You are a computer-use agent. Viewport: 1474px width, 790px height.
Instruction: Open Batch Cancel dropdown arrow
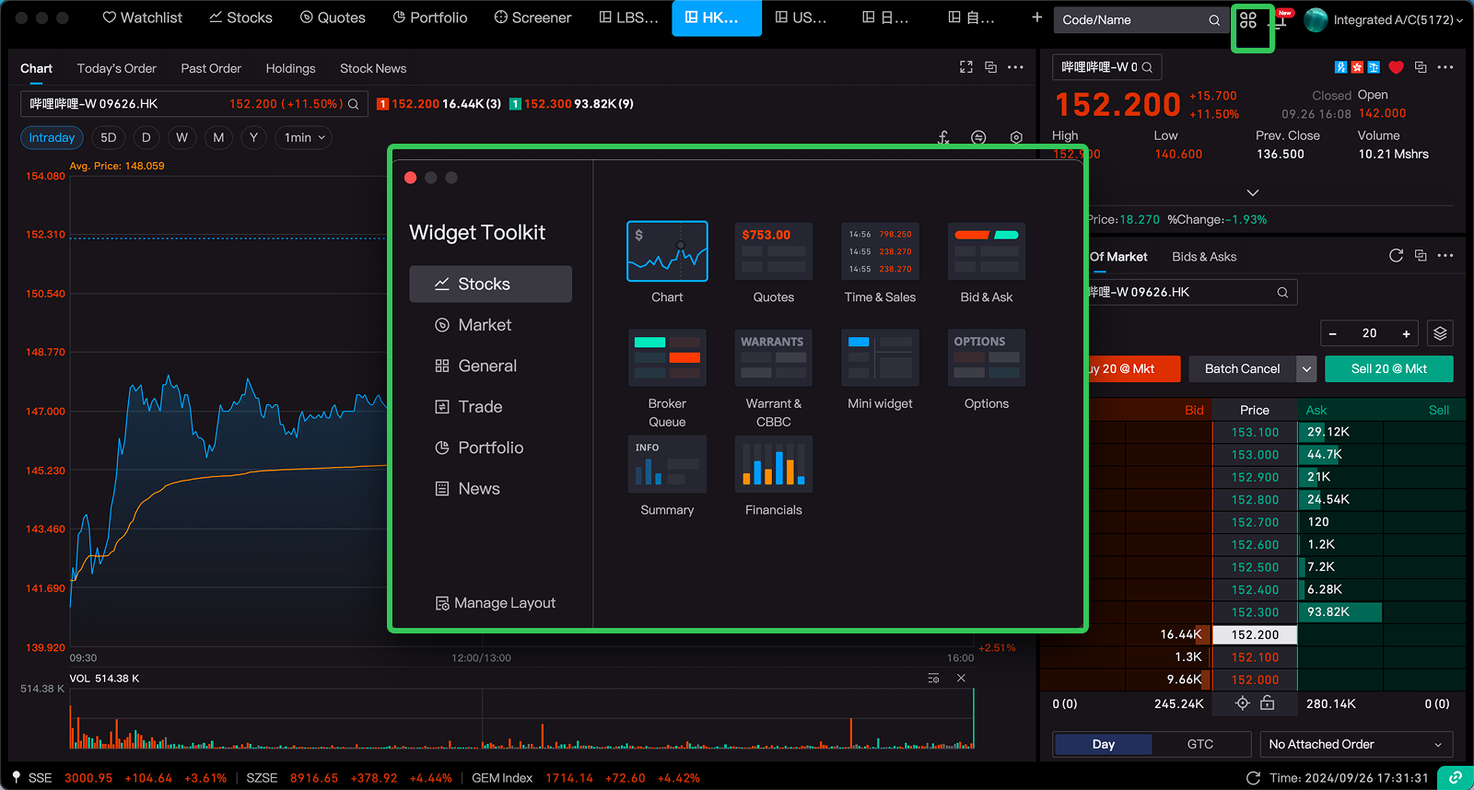click(x=1306, y=369)
